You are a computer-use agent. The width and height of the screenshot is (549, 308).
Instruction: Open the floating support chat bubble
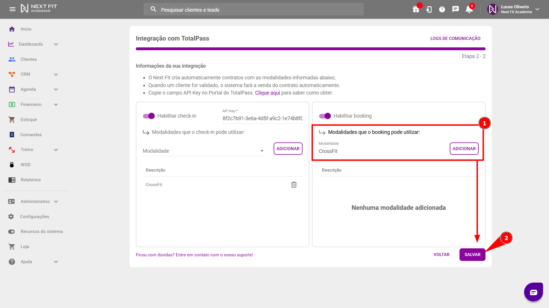click(x=533, y=292)
